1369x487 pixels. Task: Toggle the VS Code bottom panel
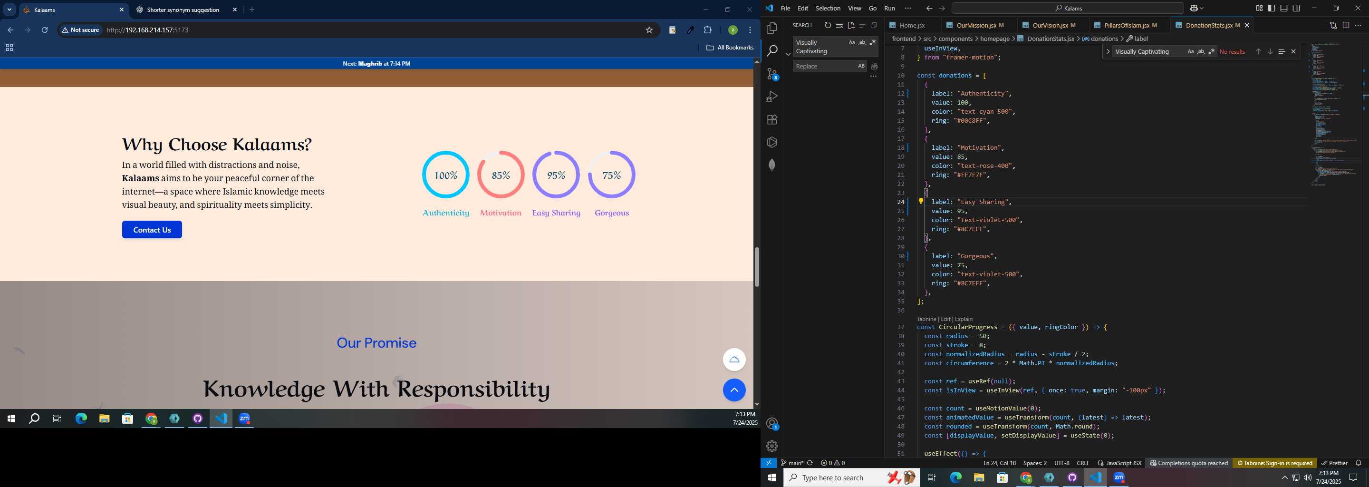coord(1283,8)
